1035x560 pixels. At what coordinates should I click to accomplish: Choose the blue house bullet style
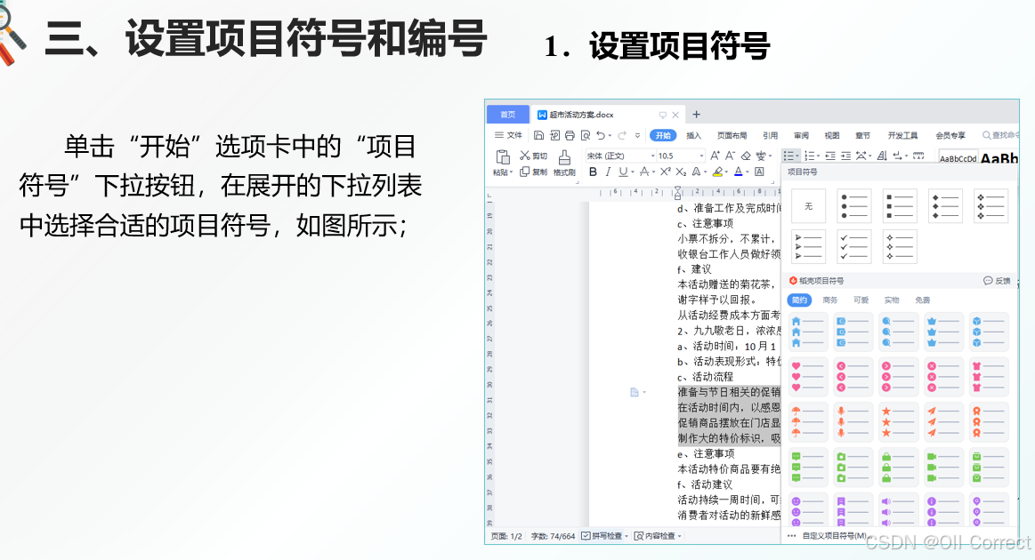808,332
